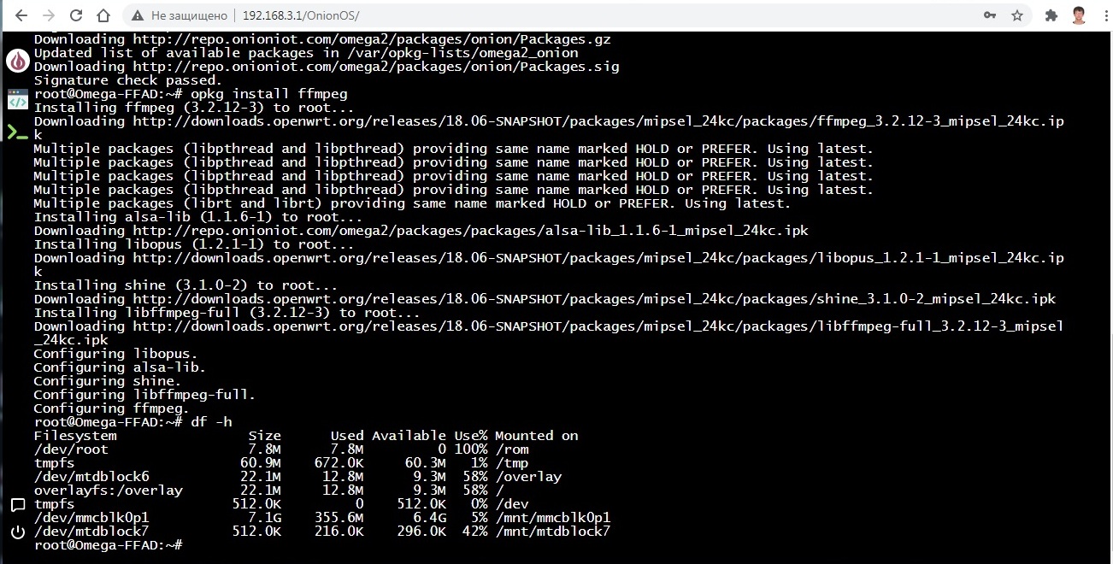
Task: Click the '/mnt/mtdblock7' mount point
Action: (x=553, y=532)
